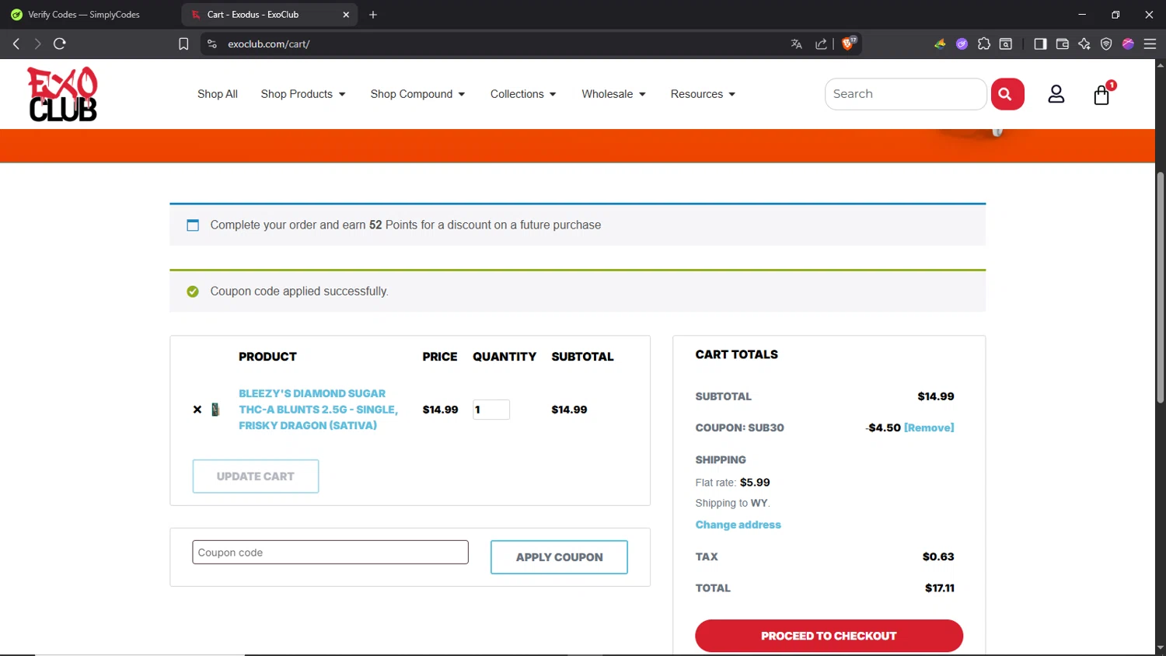Click the purple circular extension icon
The width and height of the screenshot is (1166, 656).
point(962,44)
